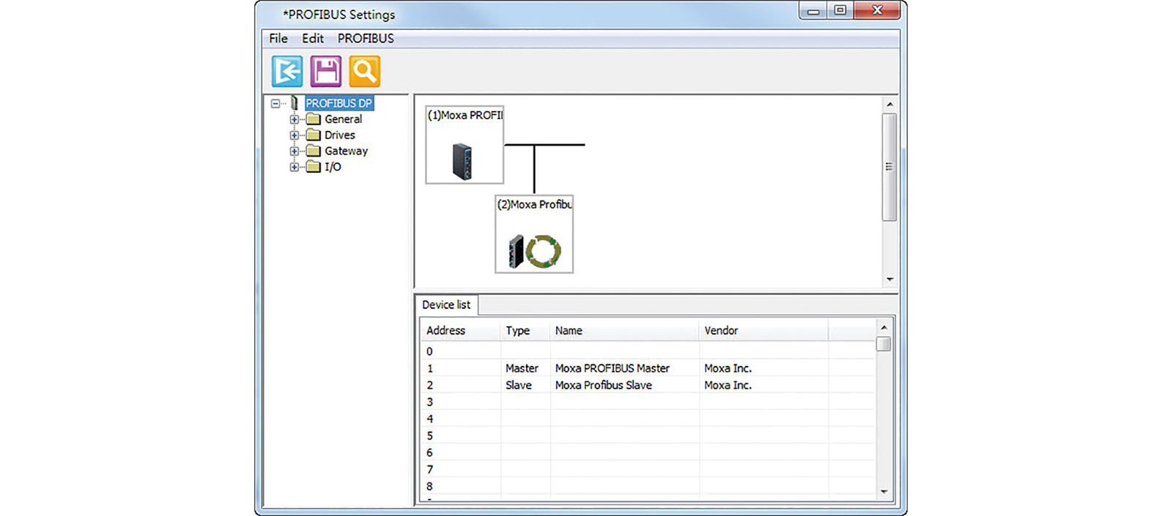1162x516 pixels.
Task: Select the Gateway tree item label
Action: (x=347, y=152)
